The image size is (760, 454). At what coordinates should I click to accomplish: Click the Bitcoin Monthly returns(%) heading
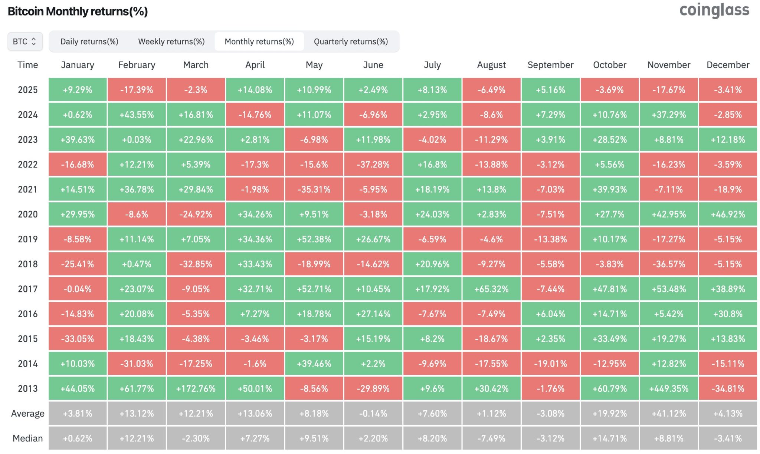78,11
